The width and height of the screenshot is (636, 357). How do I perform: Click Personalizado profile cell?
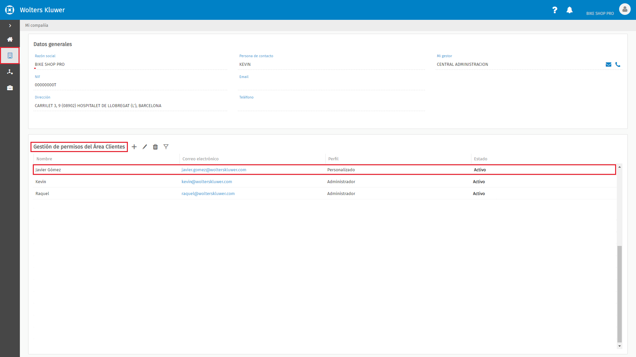coord(341,170)
